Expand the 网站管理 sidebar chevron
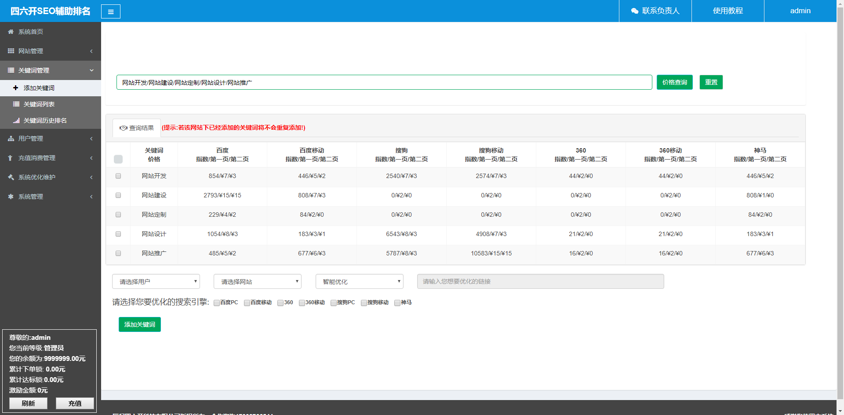 (91, 51)
